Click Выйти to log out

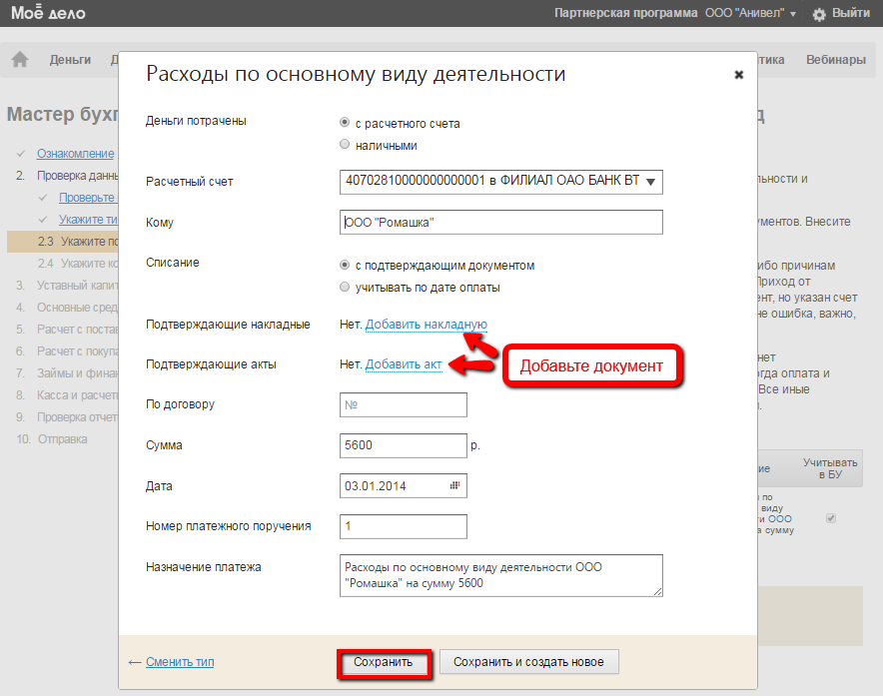(851, 13)
